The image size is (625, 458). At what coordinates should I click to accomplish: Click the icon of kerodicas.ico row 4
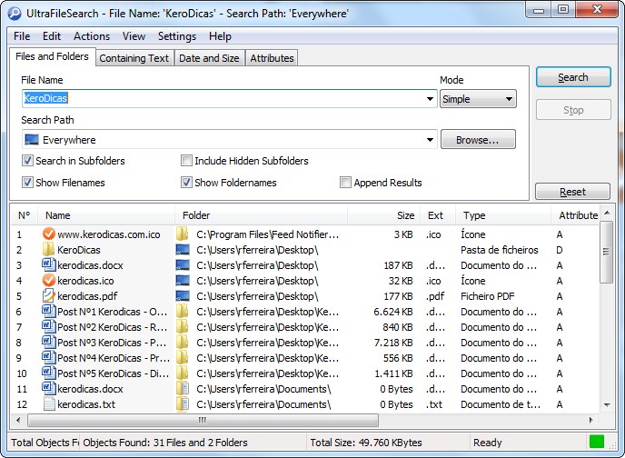(x=49, y=280)
